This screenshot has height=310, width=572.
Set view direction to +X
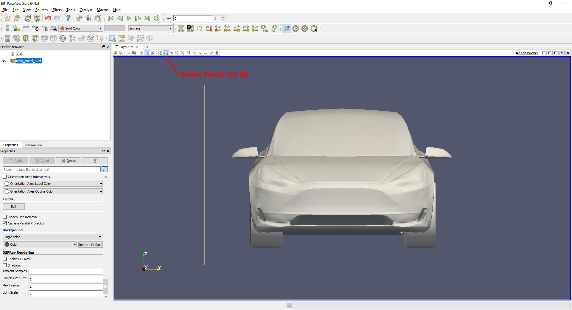(x=209, y=28)
